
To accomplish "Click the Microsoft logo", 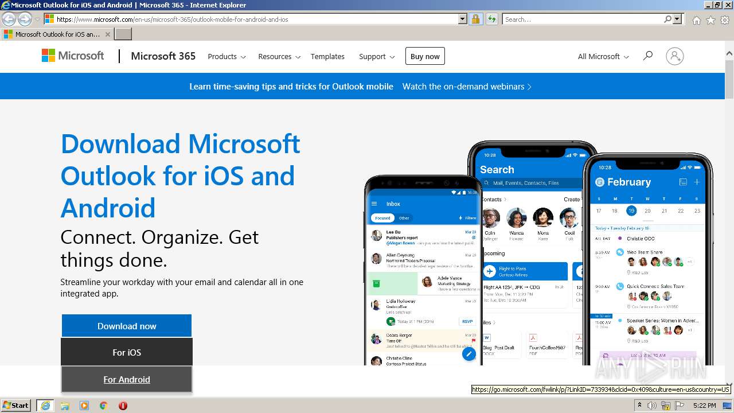I will coord(73,56).
